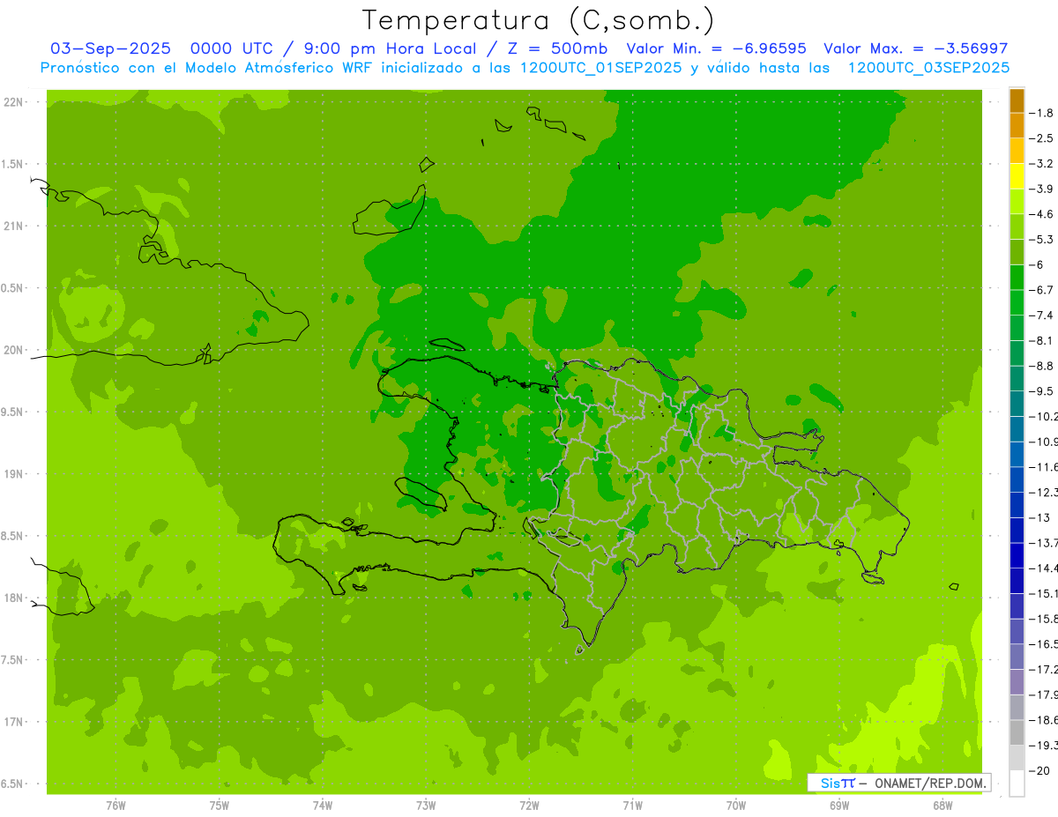Click the -13 legend value
The image size is (1058, 817).
(1040, 517)
